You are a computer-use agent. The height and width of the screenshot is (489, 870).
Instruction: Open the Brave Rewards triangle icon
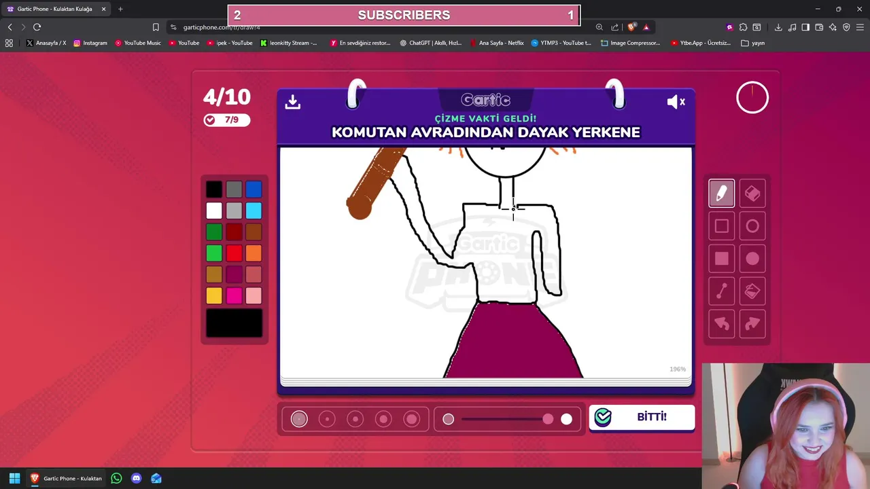[x=646, y=27]
